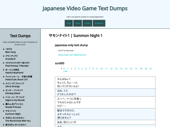Go to scn000 page 8 link
Viewport: 170px width, 127px height.
coord(93,69)
